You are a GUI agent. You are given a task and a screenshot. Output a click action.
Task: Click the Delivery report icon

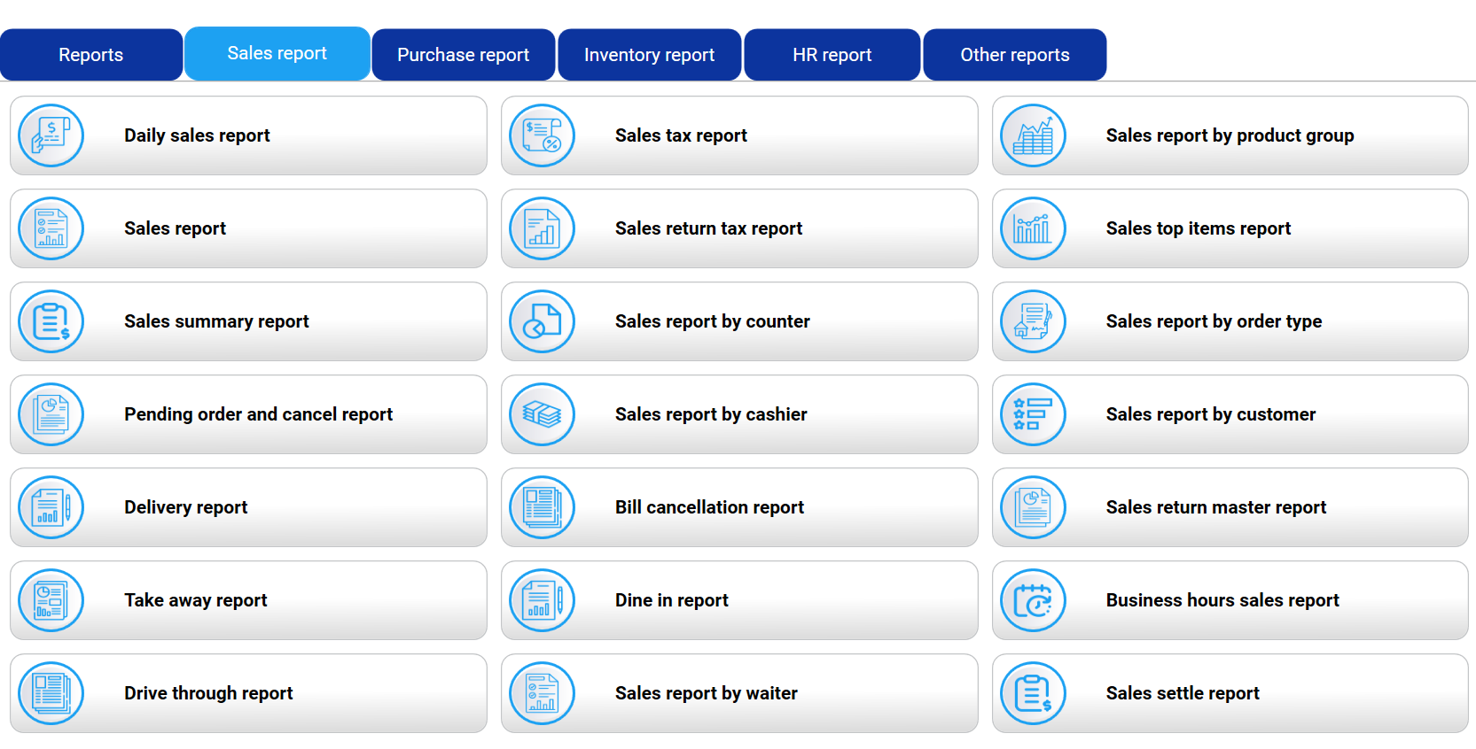[x=51, y=507]
